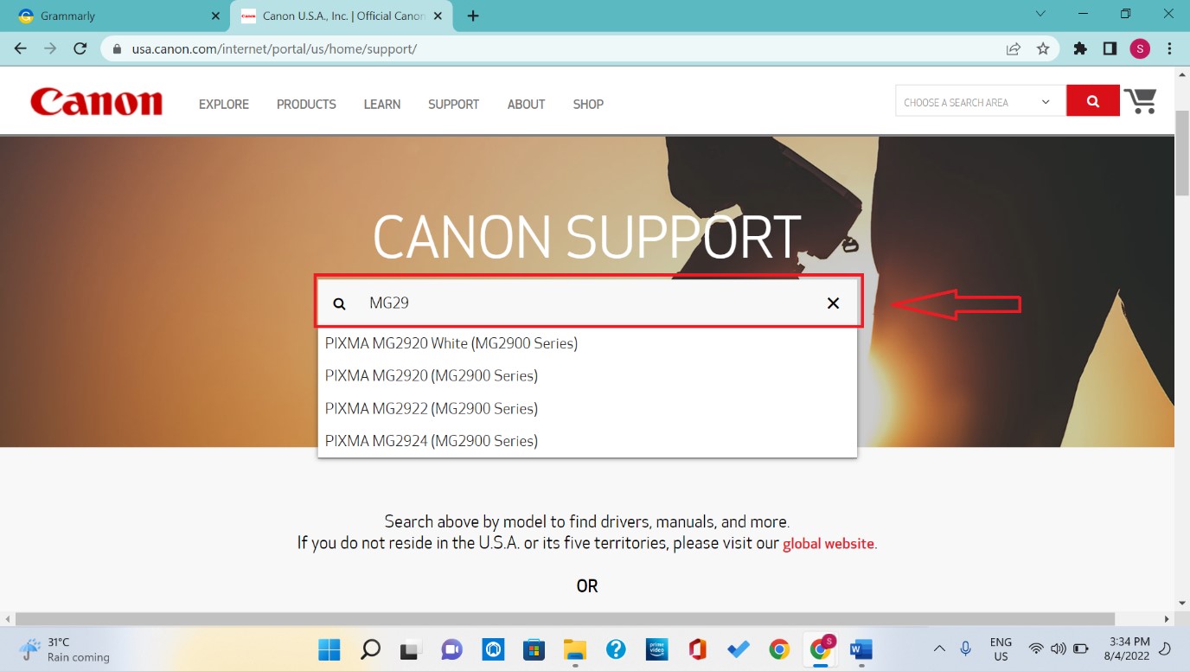Open the Get Help question mark app

pyautogui.click(x=616, y=649)
